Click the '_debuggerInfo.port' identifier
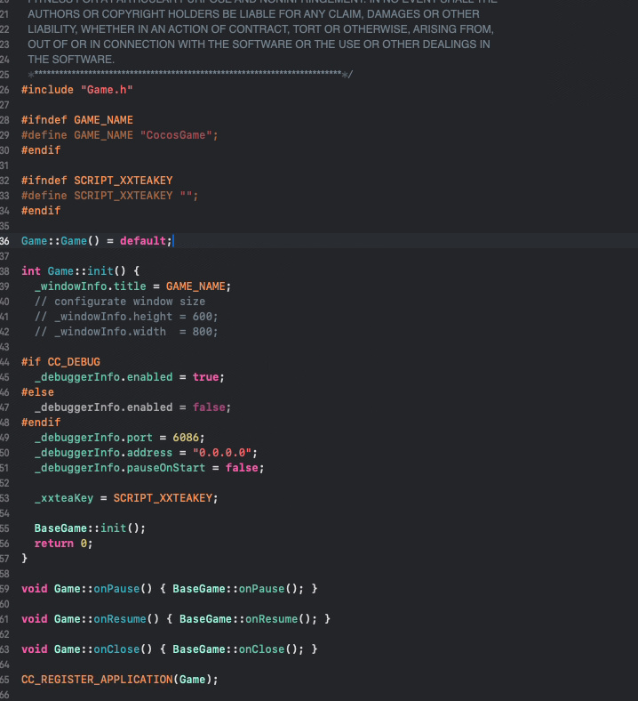The image size is (638, 701). tap(93, 438)
